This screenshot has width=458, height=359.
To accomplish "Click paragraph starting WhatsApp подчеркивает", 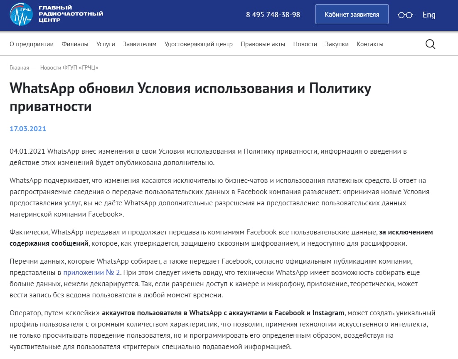I will pos(219,197).
